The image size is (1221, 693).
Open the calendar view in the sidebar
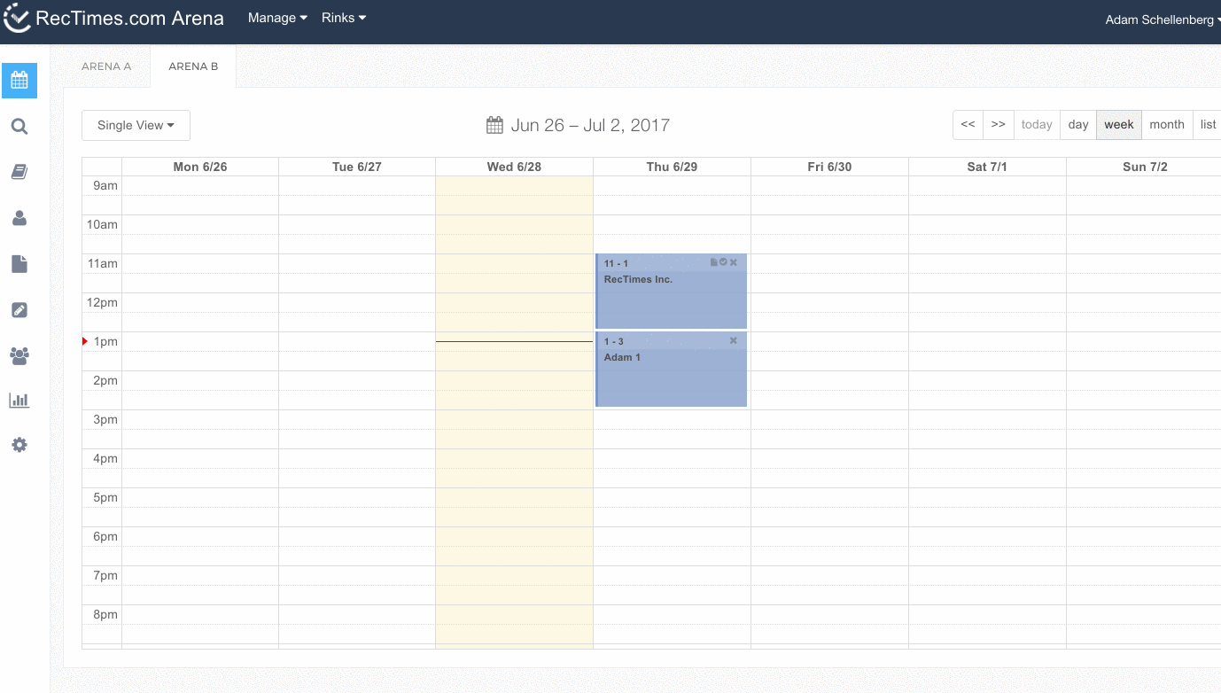click(19, 81)
